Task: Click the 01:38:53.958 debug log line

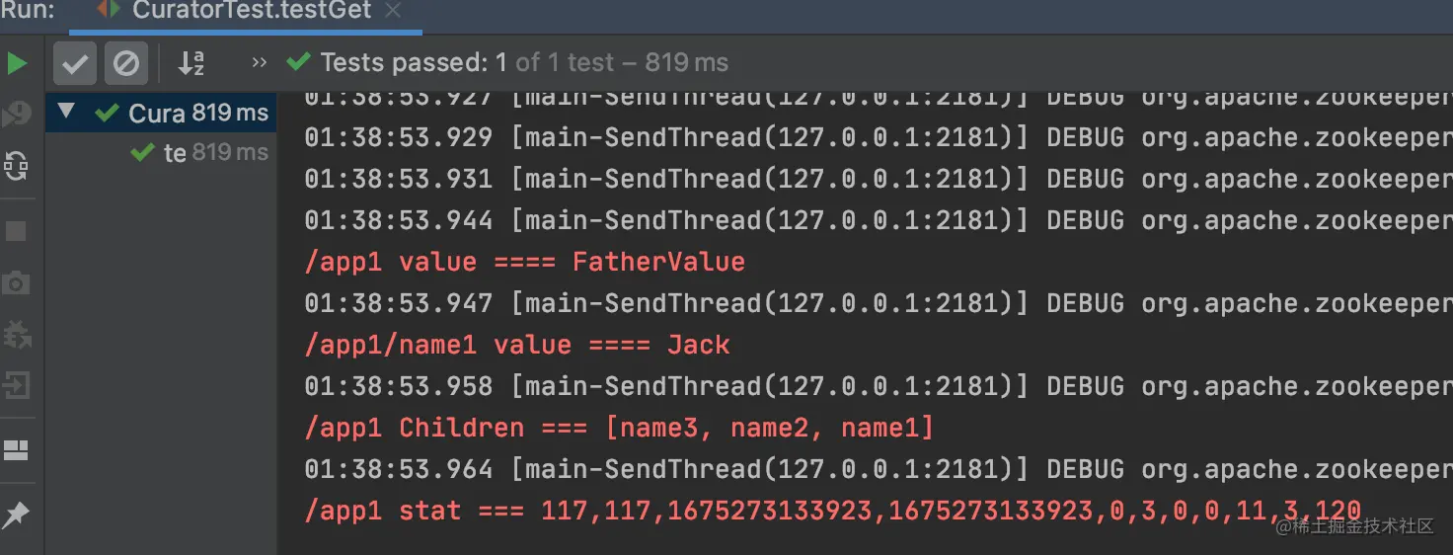Action: point(879,386)
